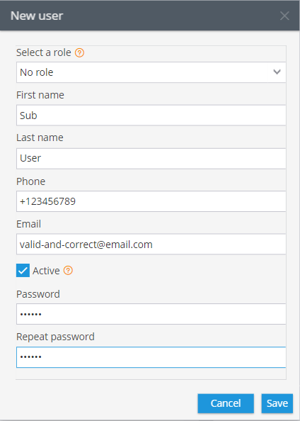This screenshot has height=421, width=300.
Task: Click the Repeat password label
Action: 55,337
